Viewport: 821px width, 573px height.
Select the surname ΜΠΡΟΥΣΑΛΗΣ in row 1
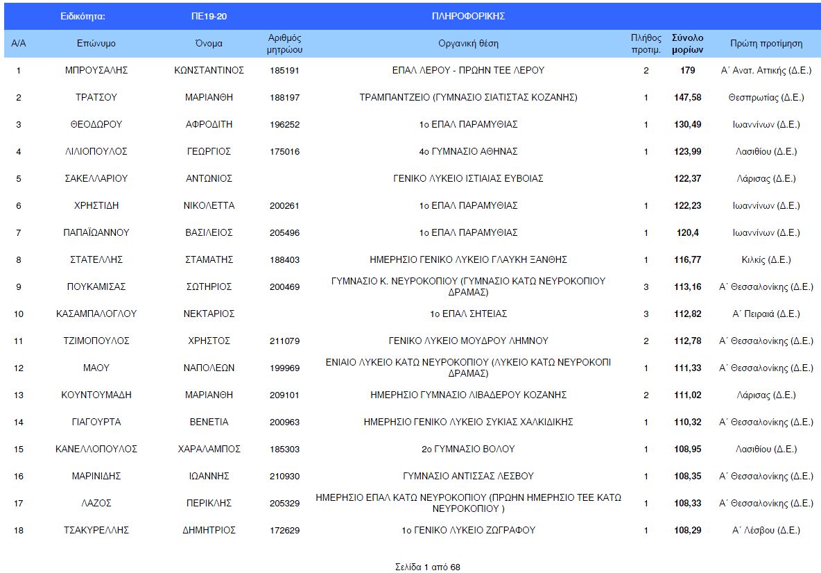(96, 71)
